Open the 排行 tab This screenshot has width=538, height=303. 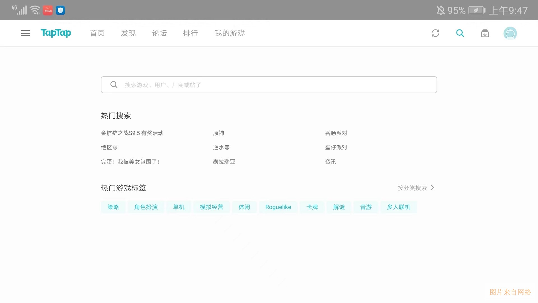point(191,33)
